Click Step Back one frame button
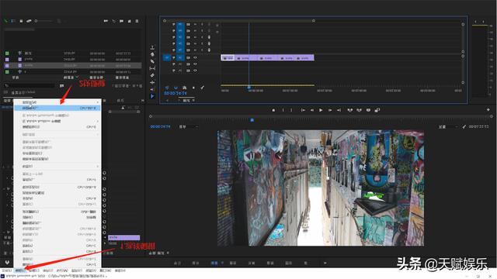497x279 pixels. [x=312, y=110]
